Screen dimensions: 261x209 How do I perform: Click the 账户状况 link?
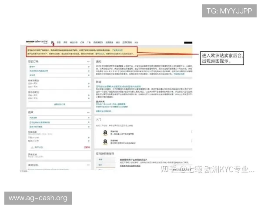tap(39, 148)
